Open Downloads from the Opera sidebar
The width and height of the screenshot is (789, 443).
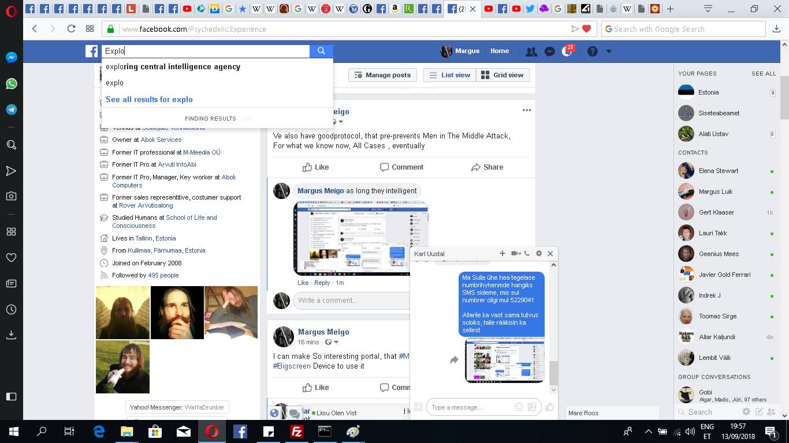click(11, 335)
